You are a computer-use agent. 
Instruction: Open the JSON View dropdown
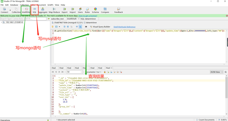(x=217, y=72)
